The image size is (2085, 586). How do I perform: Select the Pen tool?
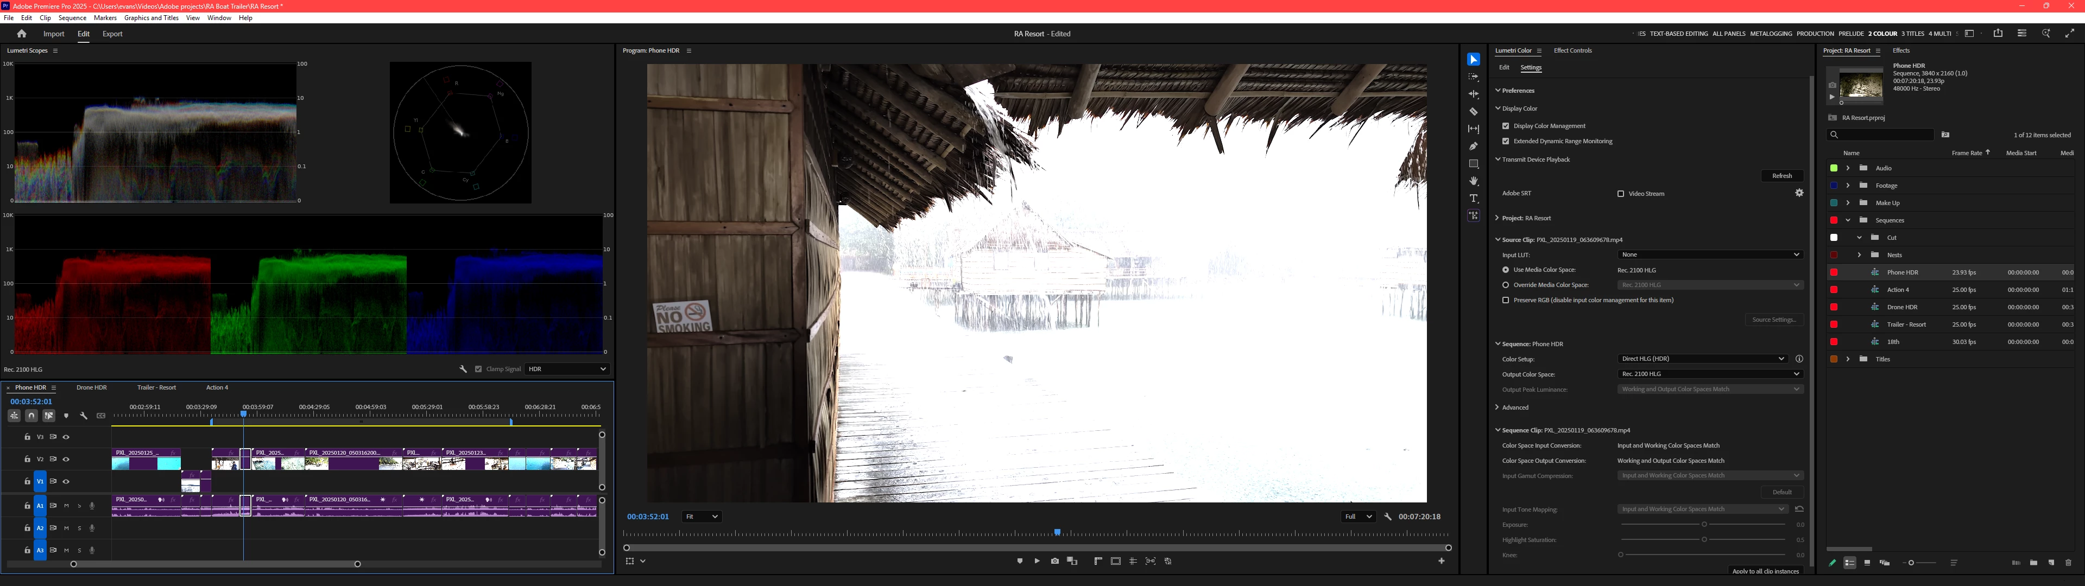[1473, 146]
